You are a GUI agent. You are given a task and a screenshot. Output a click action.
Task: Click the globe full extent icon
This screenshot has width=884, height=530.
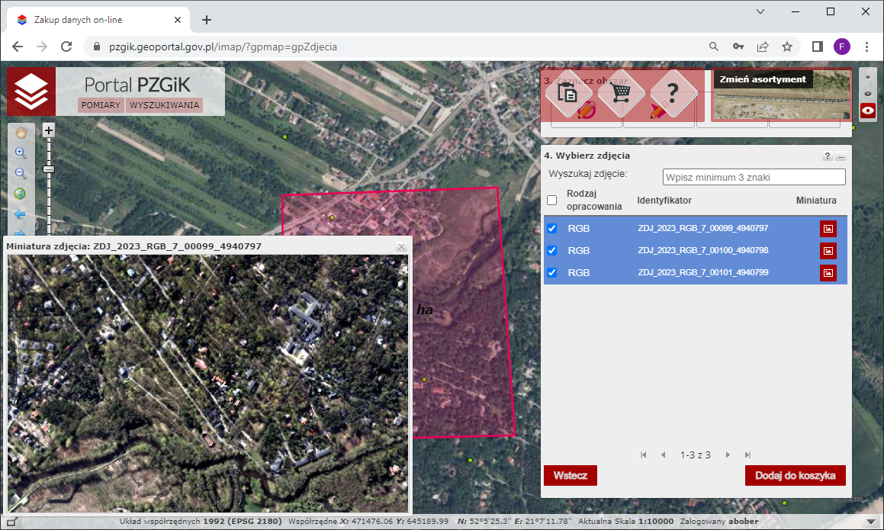click(x=21, y=194)
